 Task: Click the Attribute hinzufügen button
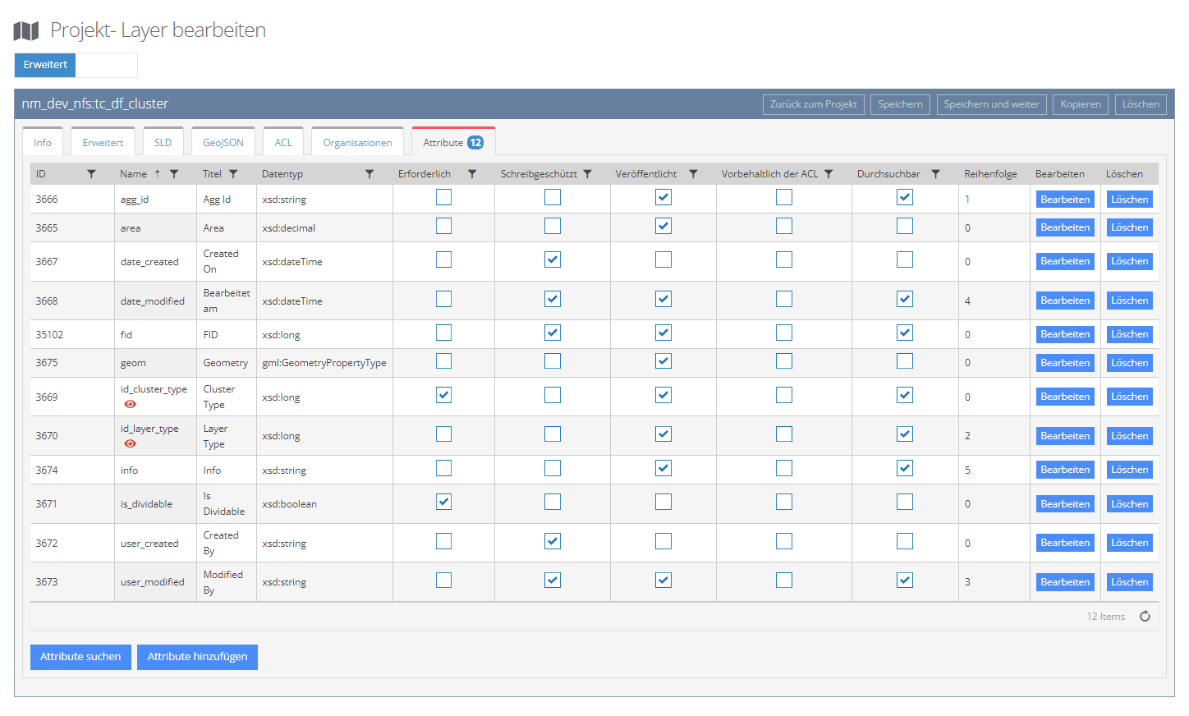click(x=197, y=657)
